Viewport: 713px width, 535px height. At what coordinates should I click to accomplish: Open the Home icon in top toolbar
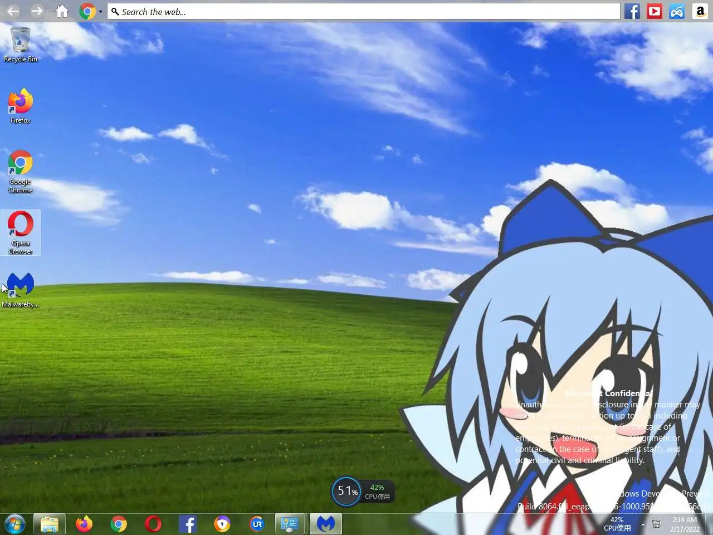pos(62,11)
